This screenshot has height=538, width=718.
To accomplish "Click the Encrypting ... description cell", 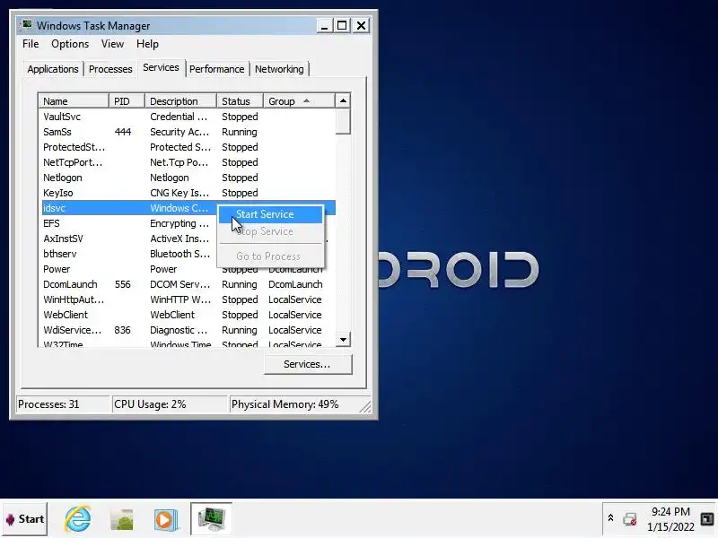I will pos(179,223).
